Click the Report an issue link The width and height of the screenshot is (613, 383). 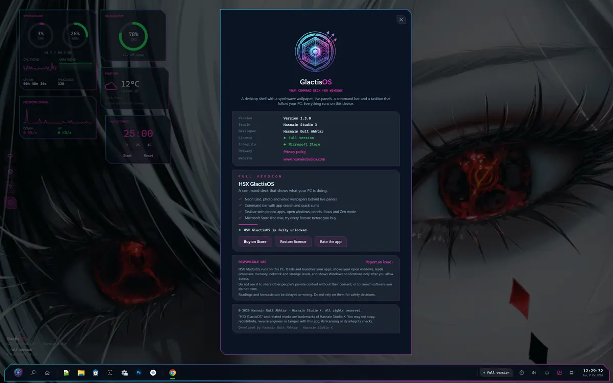click(x=379, y=262)
